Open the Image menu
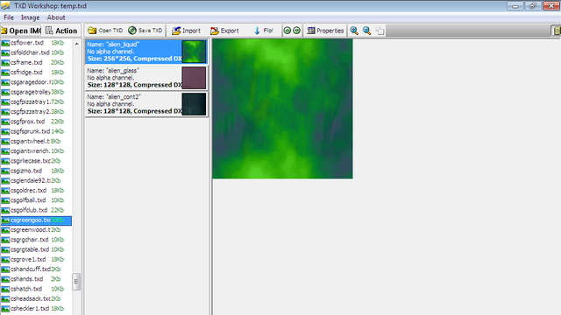Image resolution: width=561 pixels, height=315 pixels. (x=30, y=17)
